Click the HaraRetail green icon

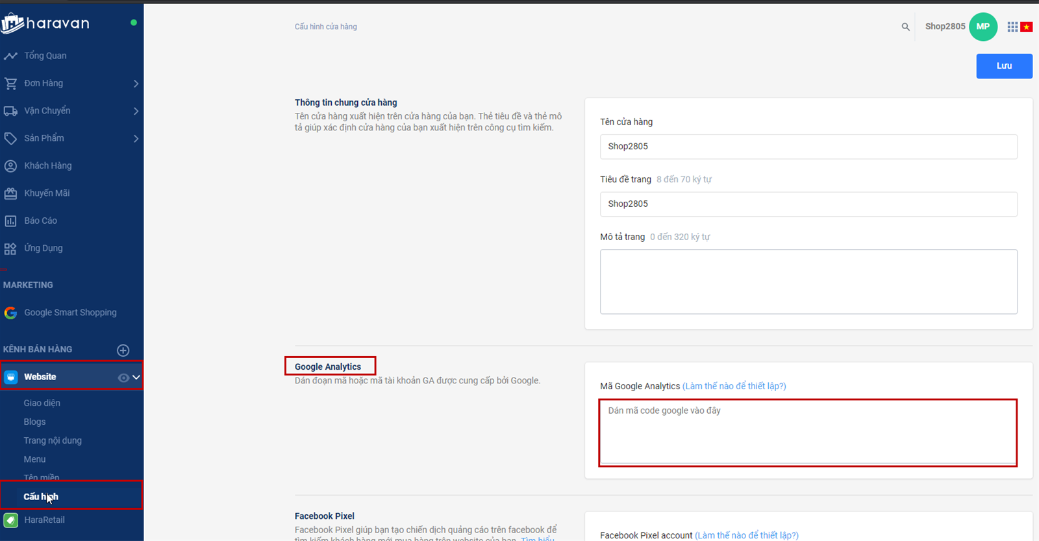10,520
